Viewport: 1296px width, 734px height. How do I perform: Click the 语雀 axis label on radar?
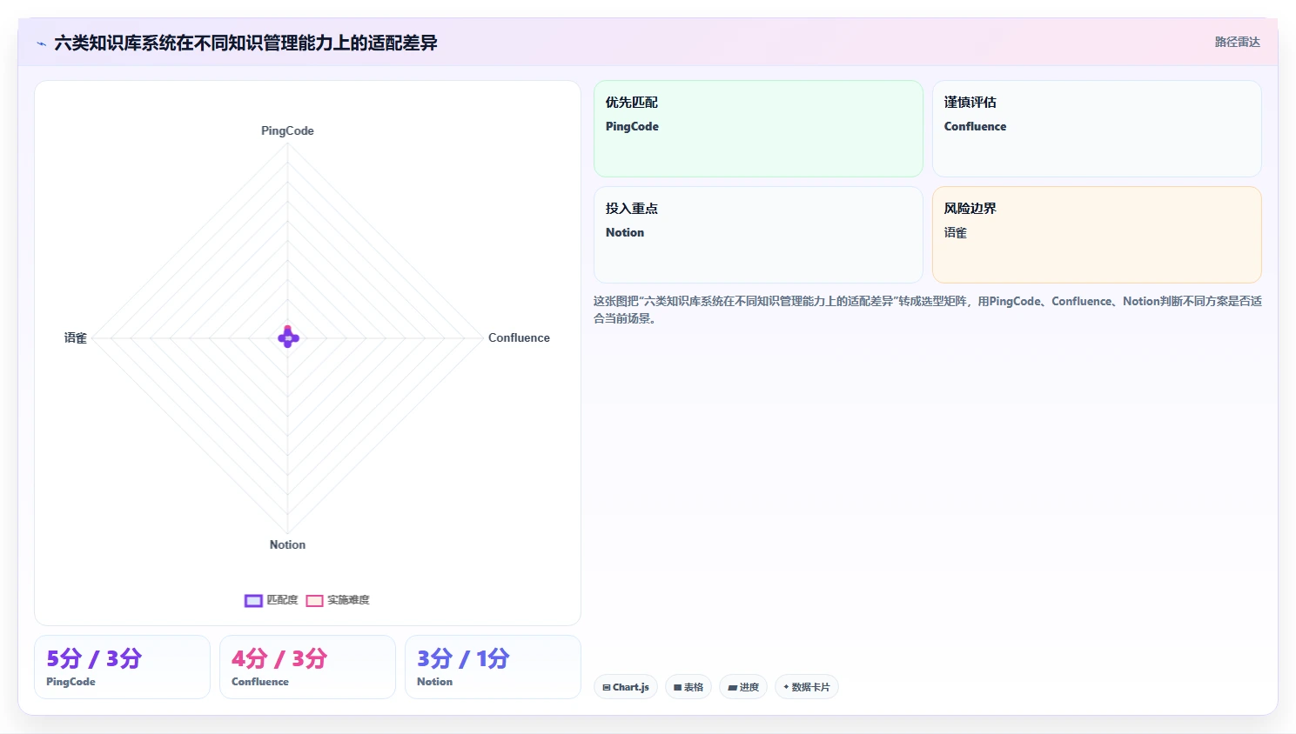[x=76, y=337]
